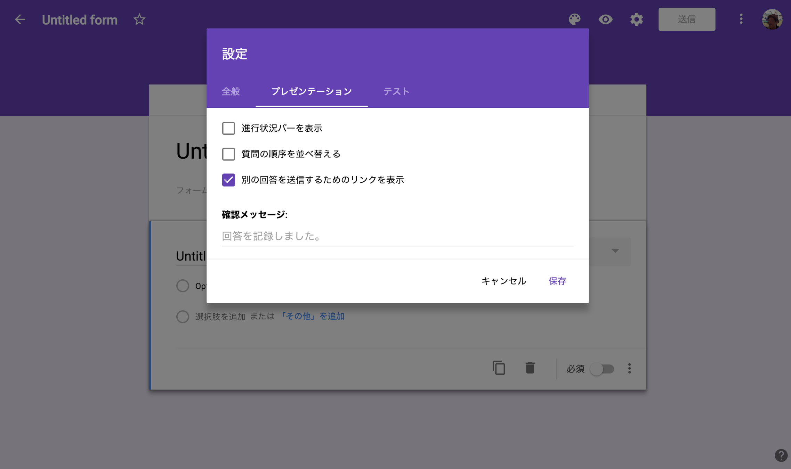Screen dimensions: 791x469
Task: Star the Untitled form
Action: (139, 19)
